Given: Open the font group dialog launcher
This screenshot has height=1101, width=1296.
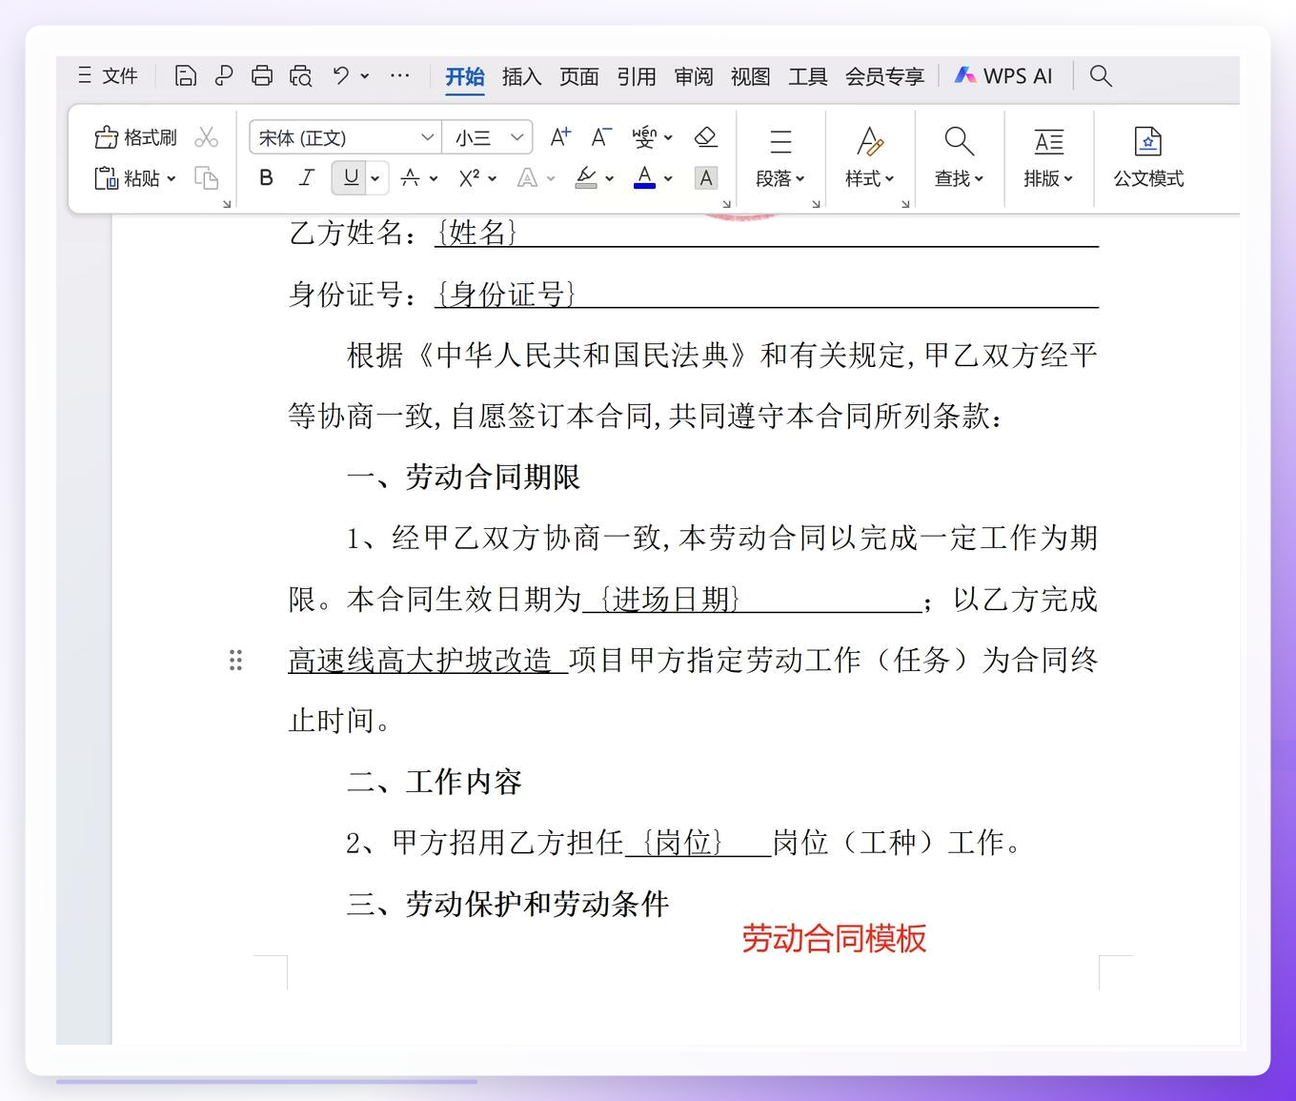Looking at the screenshot, I should point(726,204).
